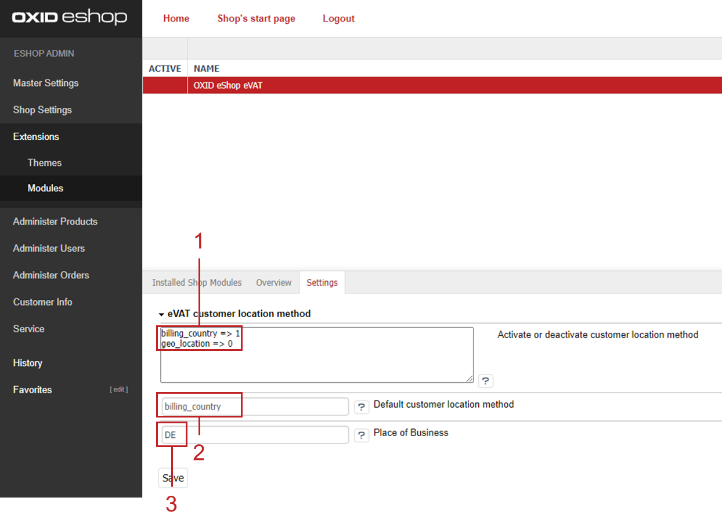Switch to Overview tab
This screenshot has height=530, width=722.
click(x=273, y=282)
